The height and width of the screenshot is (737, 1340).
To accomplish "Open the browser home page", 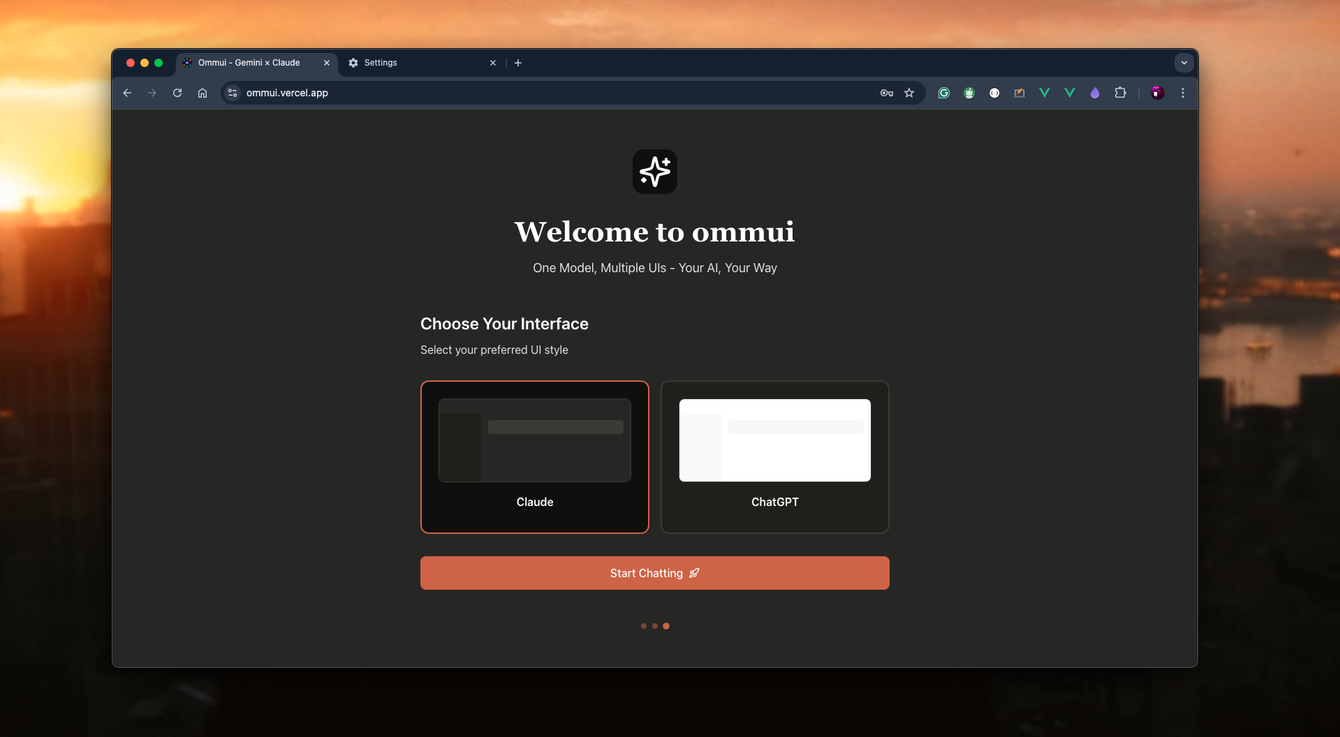I will coord(203,93).
